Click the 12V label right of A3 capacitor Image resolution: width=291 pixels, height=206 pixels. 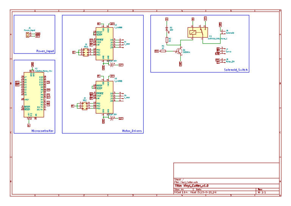pyautogui.click(x=120, y=118)
